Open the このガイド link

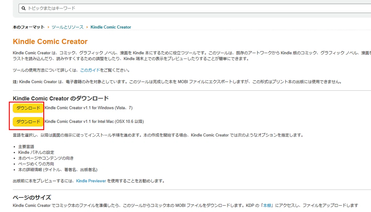point(90,70)
